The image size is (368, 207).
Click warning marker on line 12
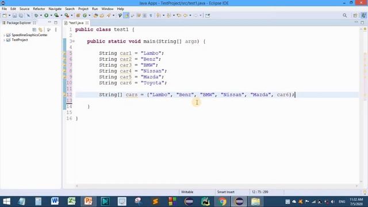tap(64, 94)
